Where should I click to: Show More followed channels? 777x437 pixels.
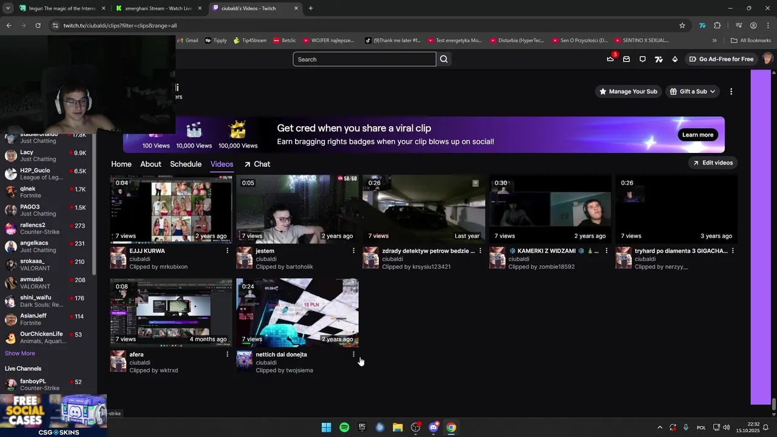click(20, 353)
